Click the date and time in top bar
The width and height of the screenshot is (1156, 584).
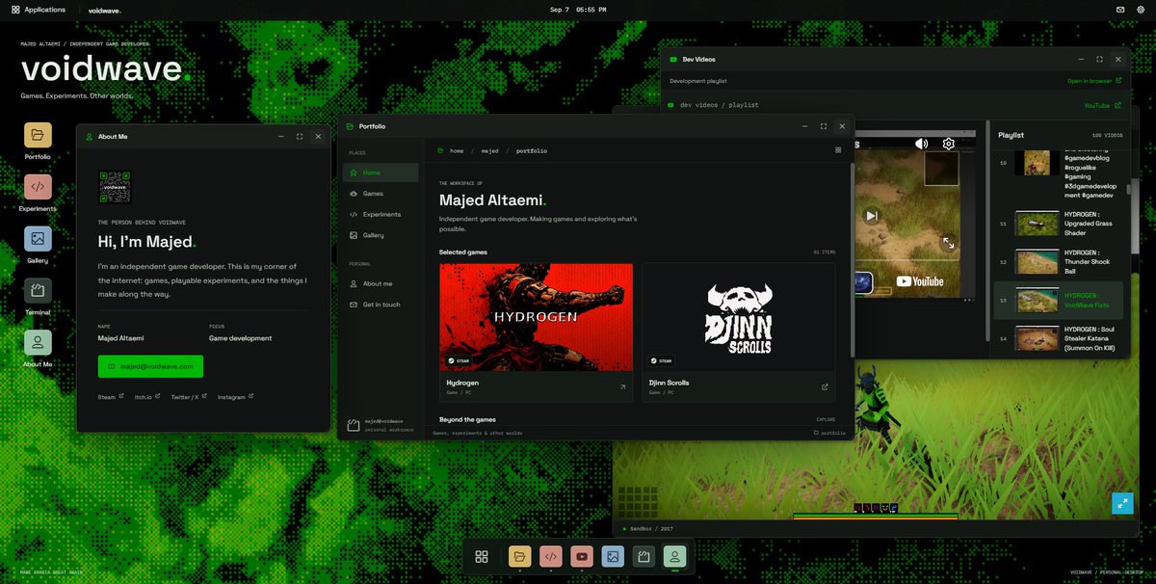pos(578,10)
